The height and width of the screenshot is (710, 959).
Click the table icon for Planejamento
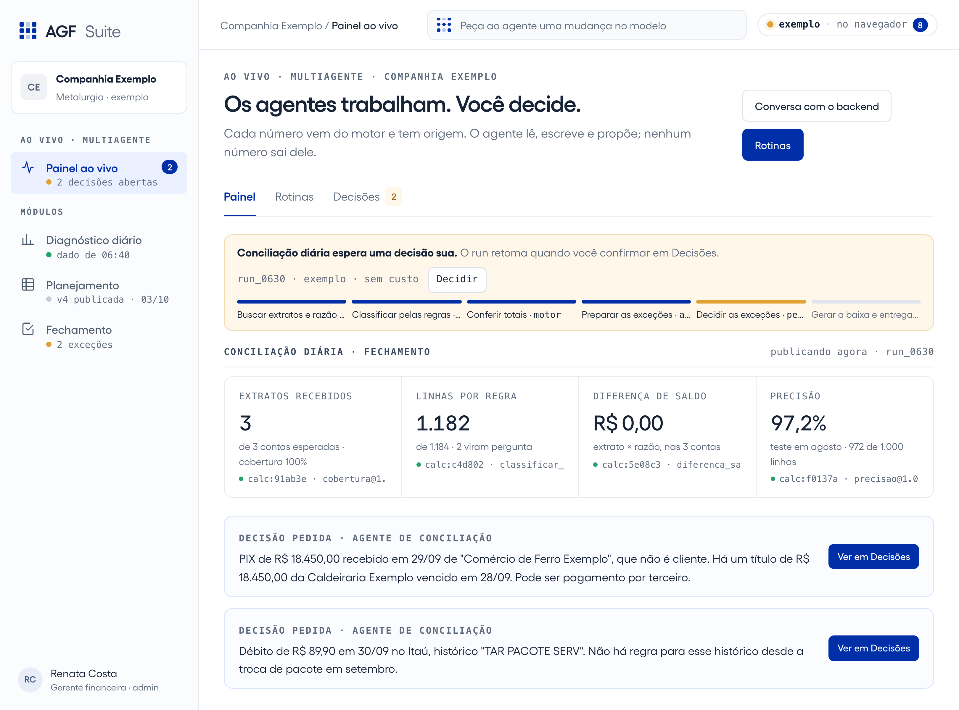pos(28,285)
